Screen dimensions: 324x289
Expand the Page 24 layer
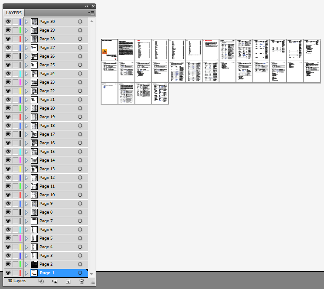tap(26, 74)
